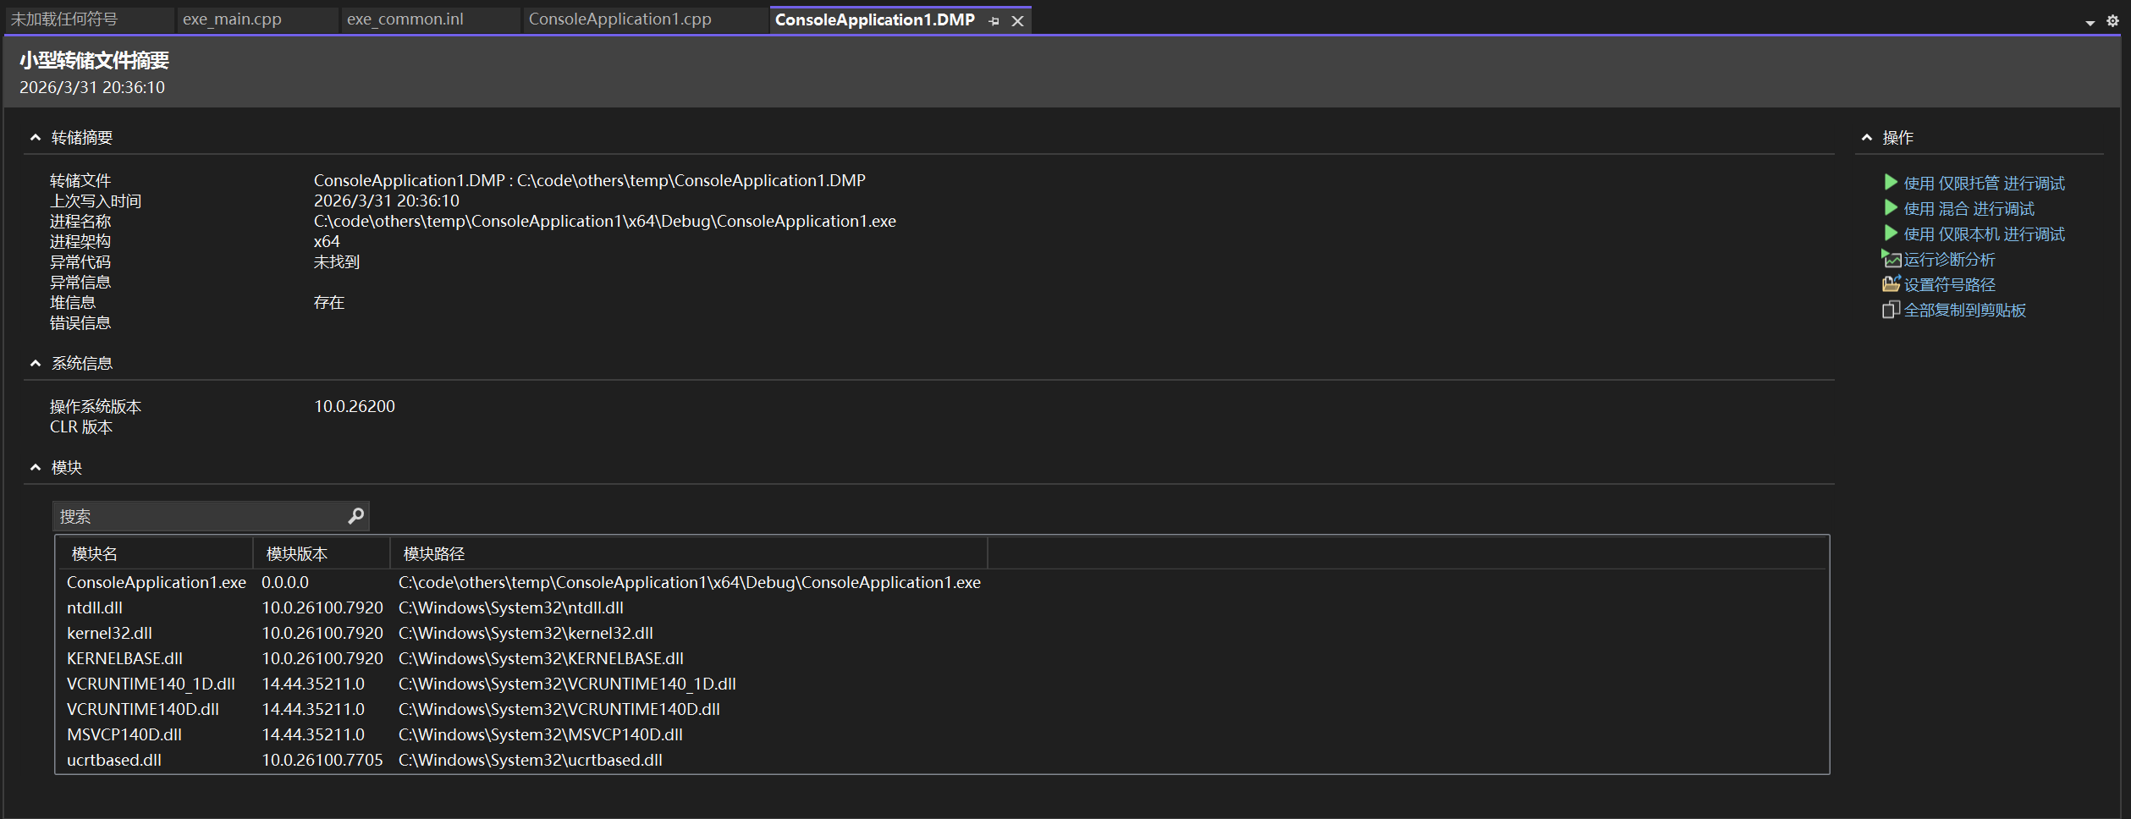Click the 全部复制到剪贴板 link

coord(1964,311)
